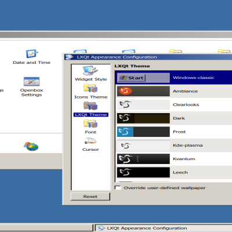Select the Ambiance theme preview thumbnail
The image size is (232, 232).
point(143,91)
